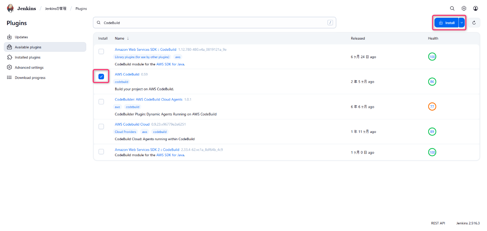Screen dimensions: 487x231
Task: Click the Jenkinsの管理 breadcrumb
Action: coord(56,8)
